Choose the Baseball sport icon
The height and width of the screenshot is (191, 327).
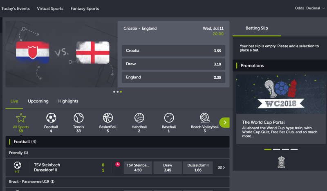(169, 118)
